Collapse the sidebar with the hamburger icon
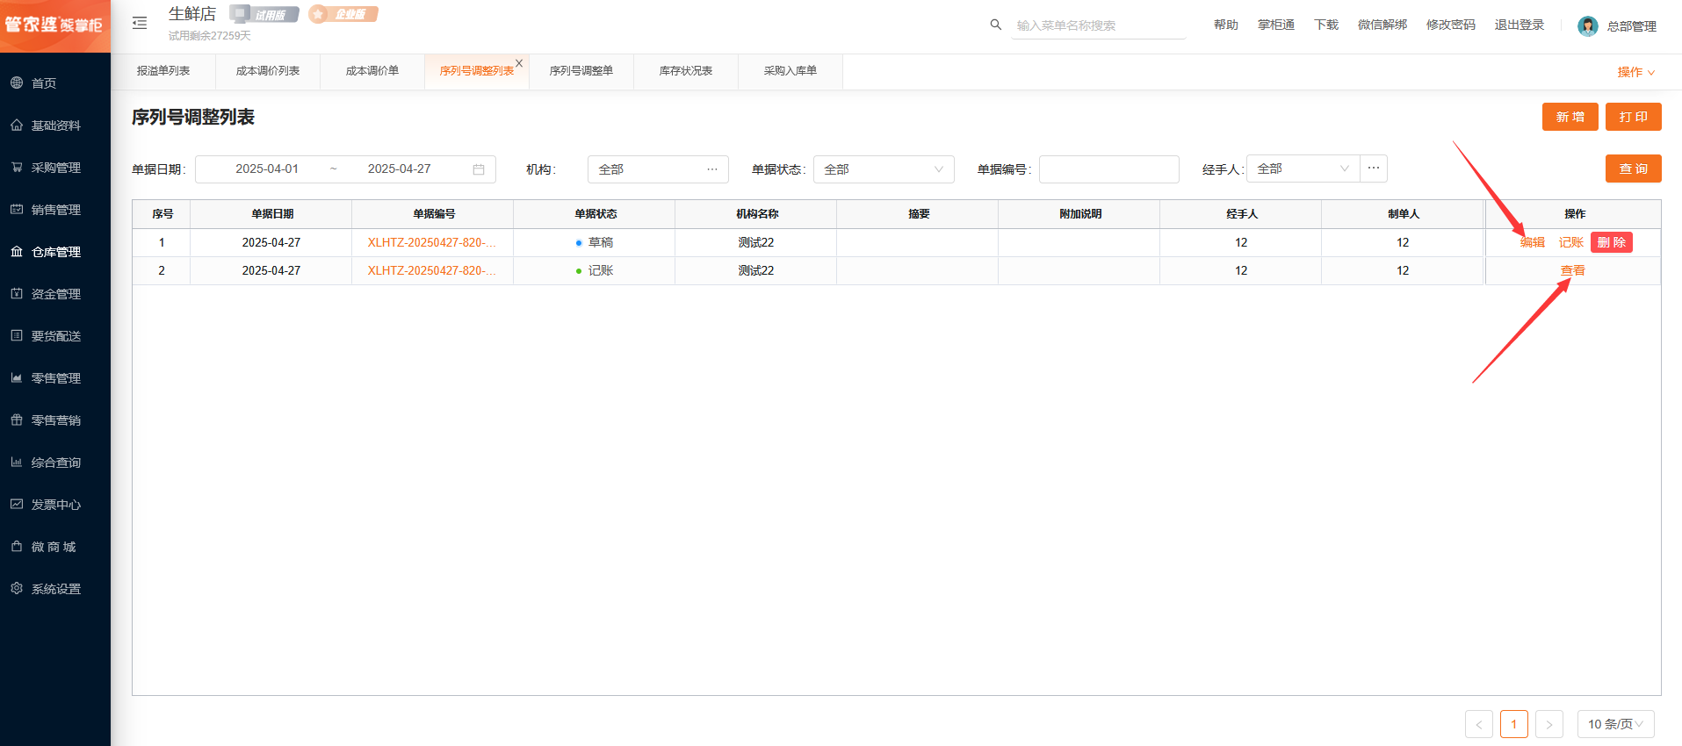The height and width of the screenshot is (746, 1682). pos(140,23)
